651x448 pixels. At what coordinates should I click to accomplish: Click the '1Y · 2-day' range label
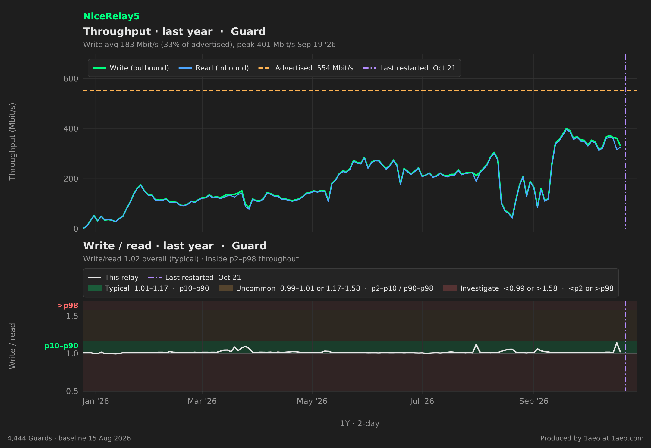(x=360, y=424)
